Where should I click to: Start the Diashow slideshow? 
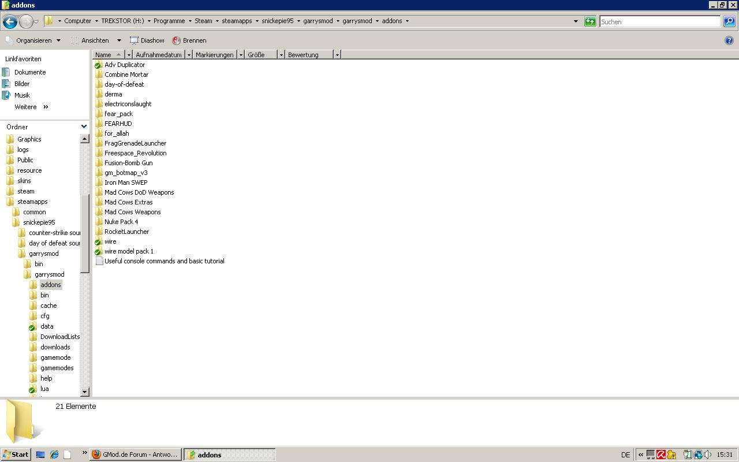tap(147, 40)
